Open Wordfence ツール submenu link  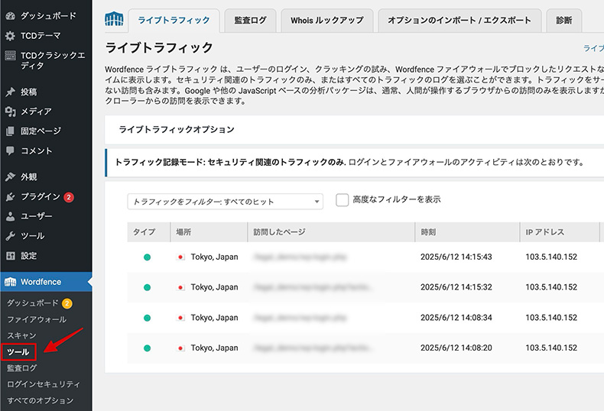pos(18,351)
